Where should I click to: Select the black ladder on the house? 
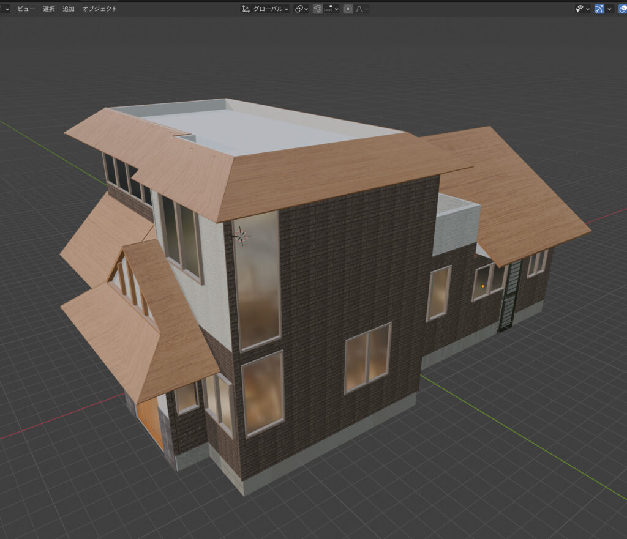coord(509,295)
